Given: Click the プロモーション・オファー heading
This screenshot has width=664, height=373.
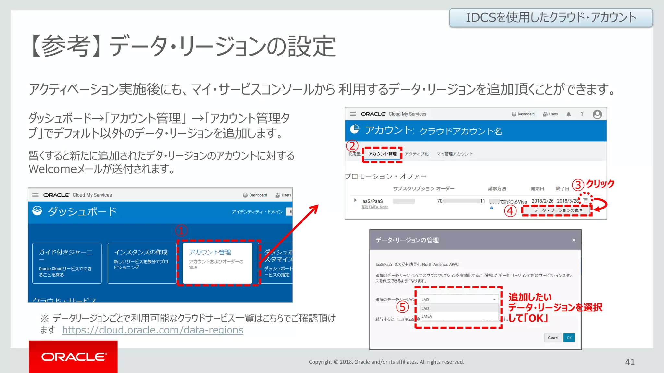Looking at the screenshot, I should click(x=385, y=176).
